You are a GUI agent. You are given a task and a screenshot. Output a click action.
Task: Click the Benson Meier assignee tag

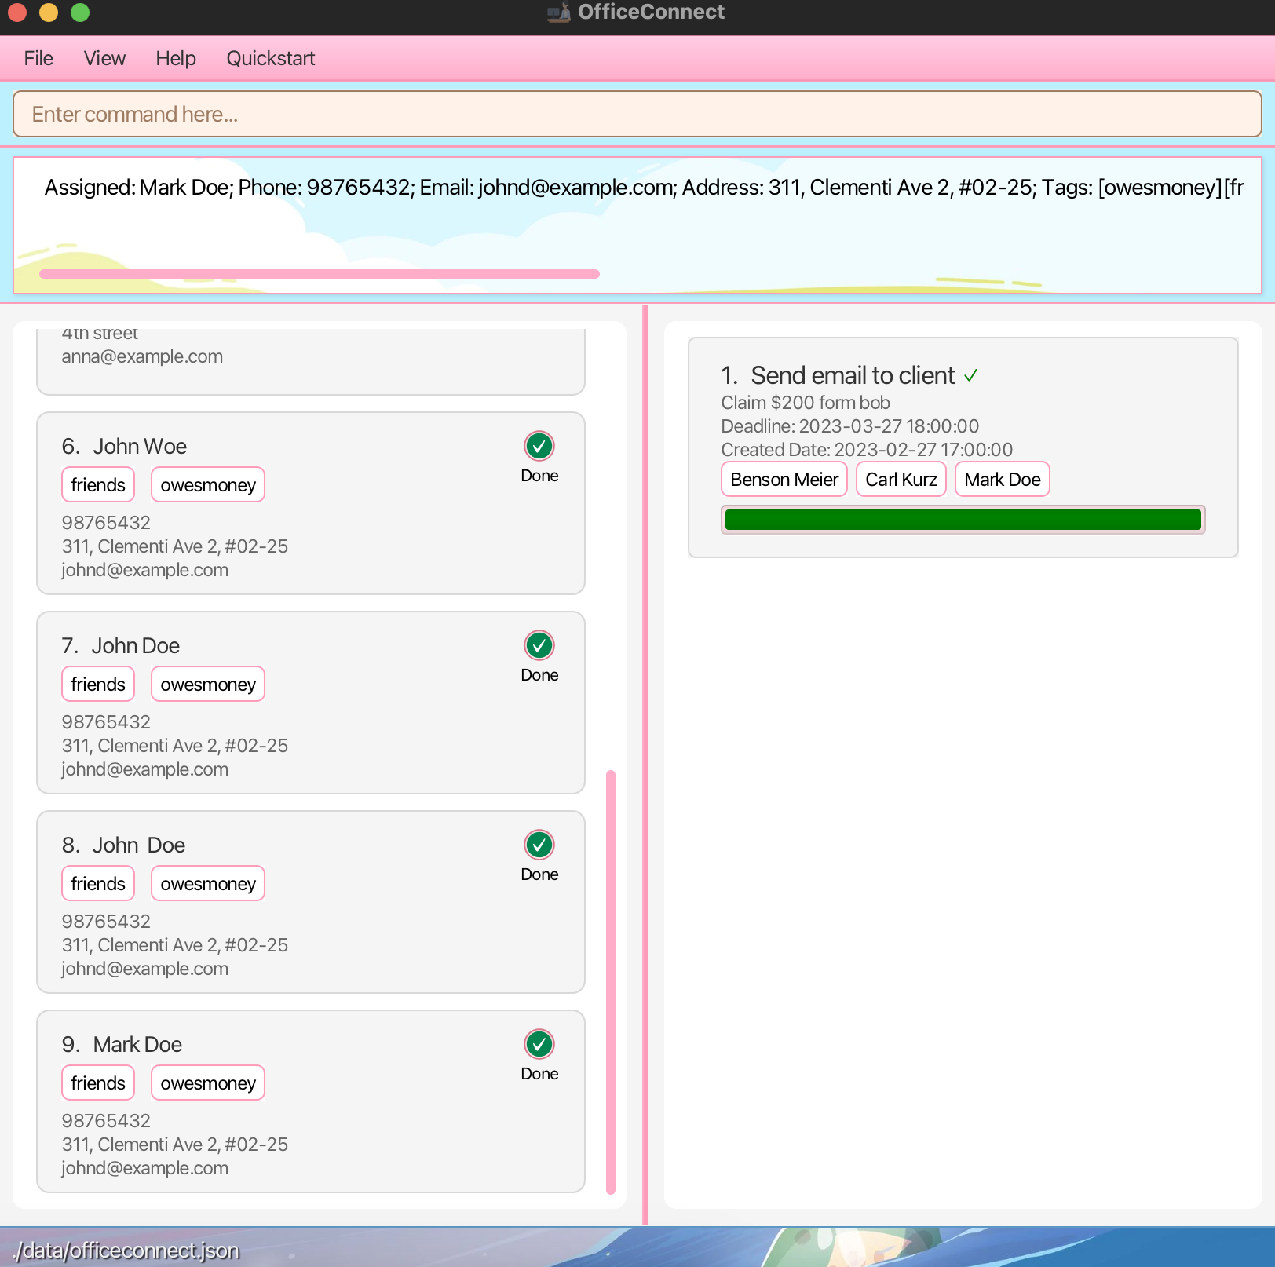(x=784, y=480)
